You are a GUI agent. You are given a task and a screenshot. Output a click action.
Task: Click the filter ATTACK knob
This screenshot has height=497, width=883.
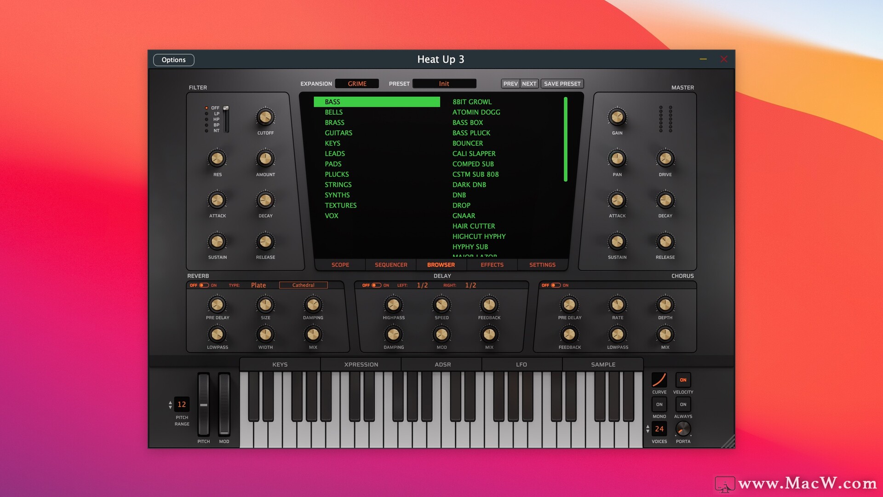217,200
